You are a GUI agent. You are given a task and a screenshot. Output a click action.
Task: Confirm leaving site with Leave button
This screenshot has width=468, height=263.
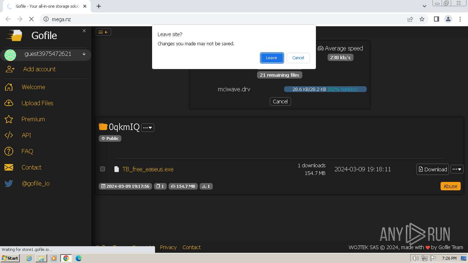pyautogui.click(x=272, y=58)
